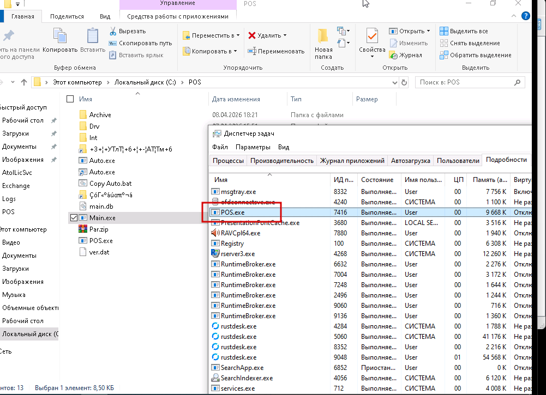Image resolution: width=546 pixels, height=395 pixels.
Task: Pin to quick access panel icon
Action: click(x=9, y=35)
